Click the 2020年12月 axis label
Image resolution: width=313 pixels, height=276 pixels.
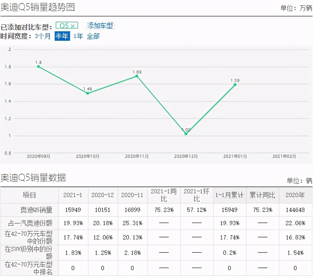pyautogui.click(x=186, y=156)
